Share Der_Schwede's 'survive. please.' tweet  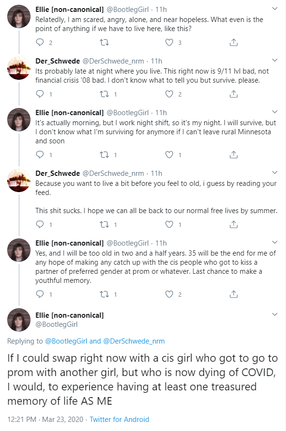coord(233,94)
